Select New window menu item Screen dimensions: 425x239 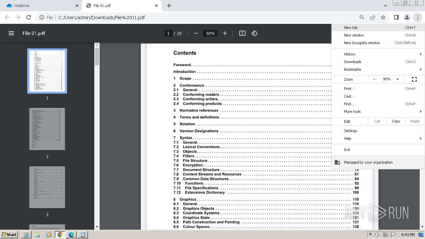378,35
